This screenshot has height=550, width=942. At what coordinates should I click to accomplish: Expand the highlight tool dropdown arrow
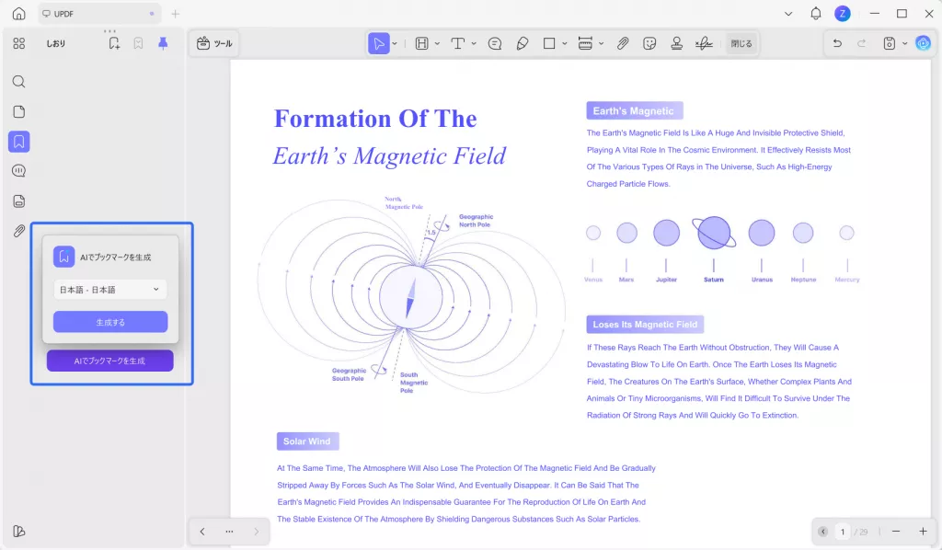[437, 43]
